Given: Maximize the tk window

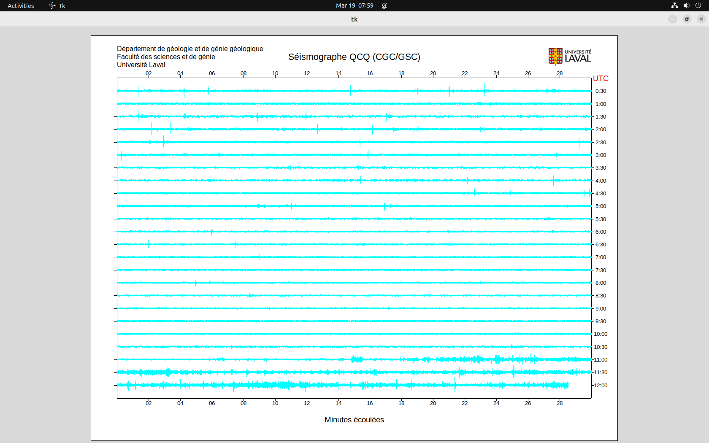Looking at the screenshot, I should [x=687, y=19].
